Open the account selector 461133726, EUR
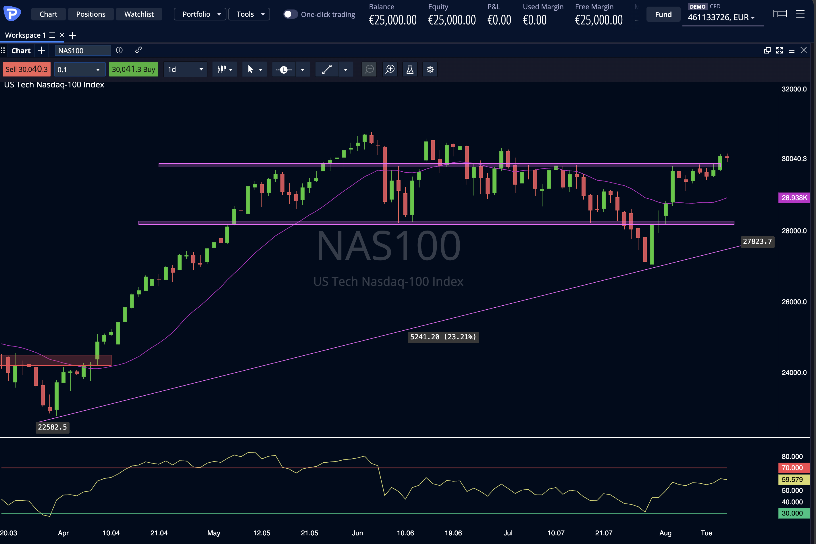 point(721,17)
